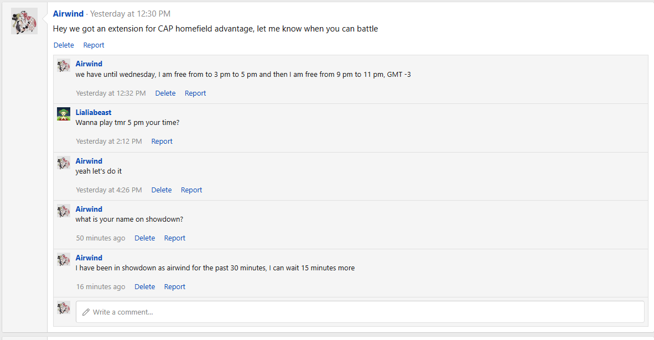
Task: Report the 16 minutes ago comment
Action: coord(174,287)
